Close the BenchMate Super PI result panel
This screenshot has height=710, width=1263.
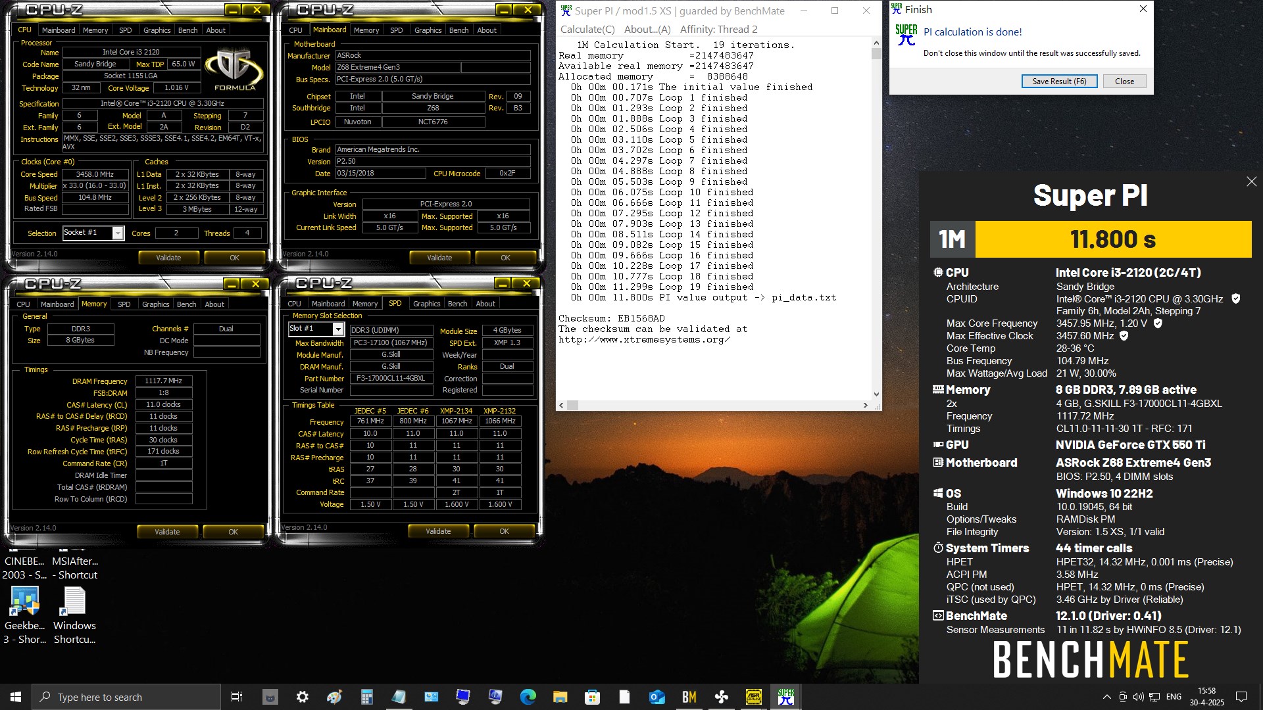click(1251, 181)
